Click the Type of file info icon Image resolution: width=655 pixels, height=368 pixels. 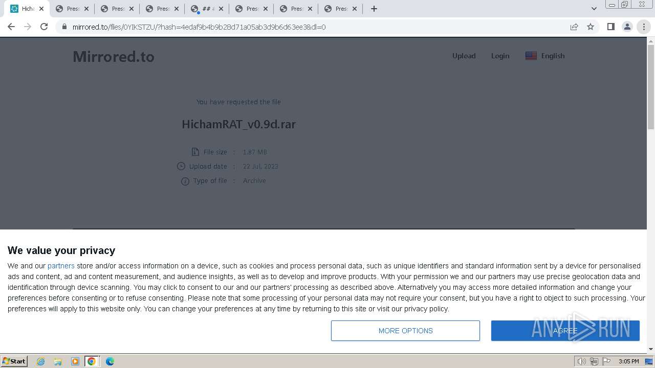pyautogui.click(x=185, y=181)
